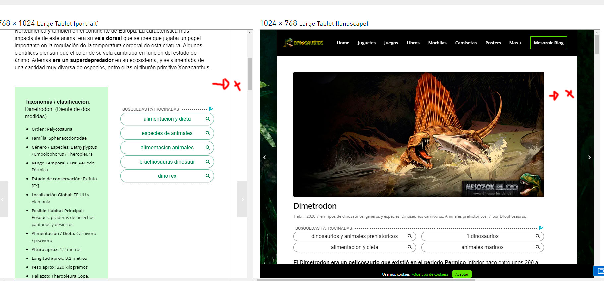Open the Dimetrodon article title
Image resolution: width=604 pixels, height=281 pixels.
pyautogui.click(x=315, y=206)
